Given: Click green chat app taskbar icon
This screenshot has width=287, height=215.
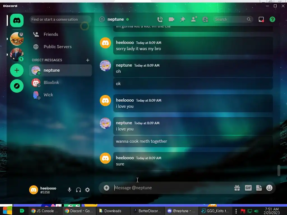Looking at the screenshot, I should point(22,211).
